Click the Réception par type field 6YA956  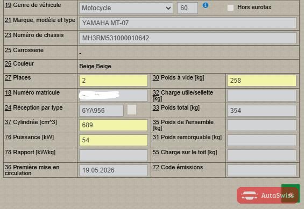click(101, 111)
